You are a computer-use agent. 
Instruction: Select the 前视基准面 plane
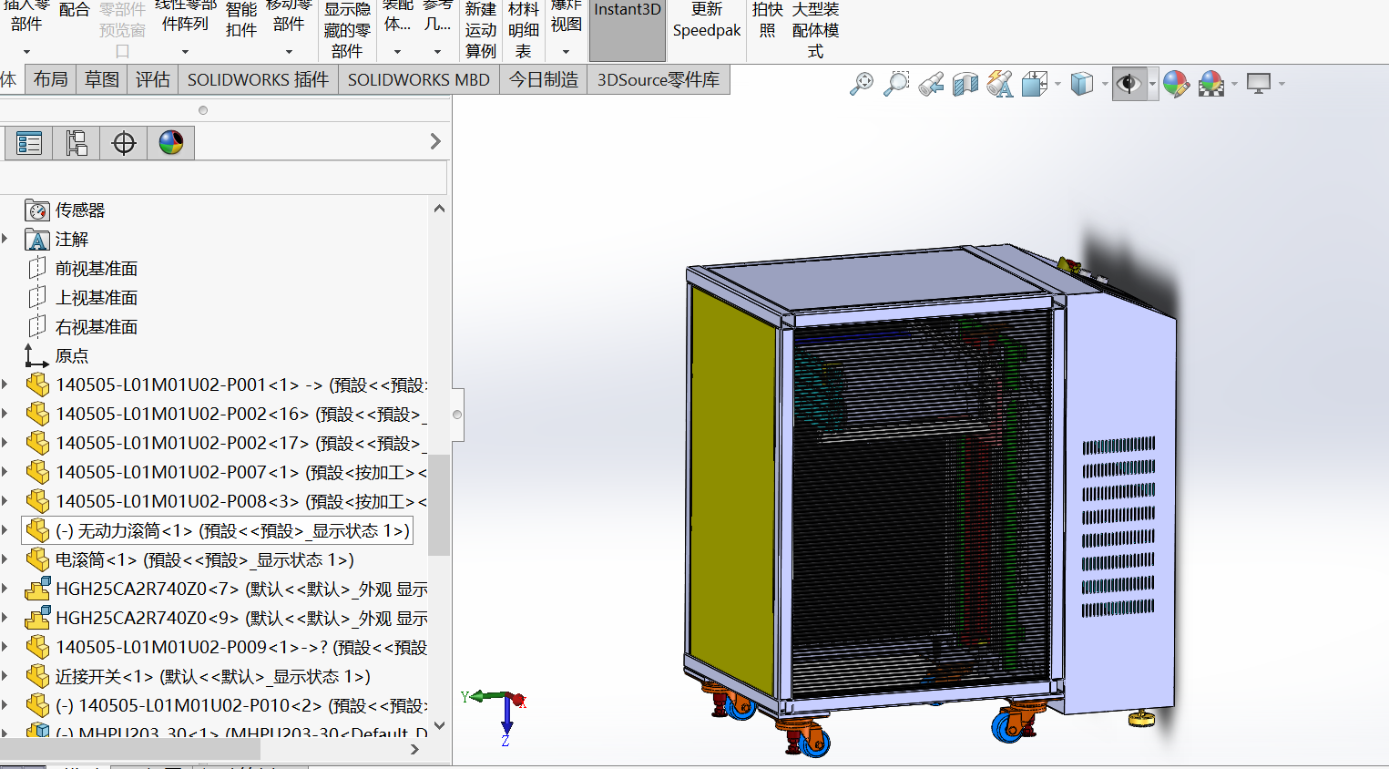click(x=97, y=269)
